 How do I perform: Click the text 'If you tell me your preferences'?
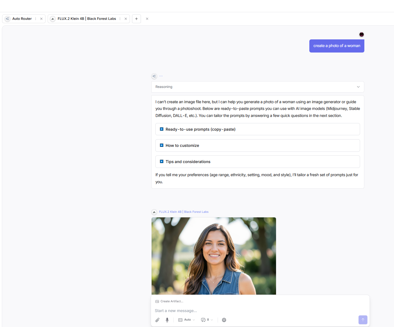[257, 178]
